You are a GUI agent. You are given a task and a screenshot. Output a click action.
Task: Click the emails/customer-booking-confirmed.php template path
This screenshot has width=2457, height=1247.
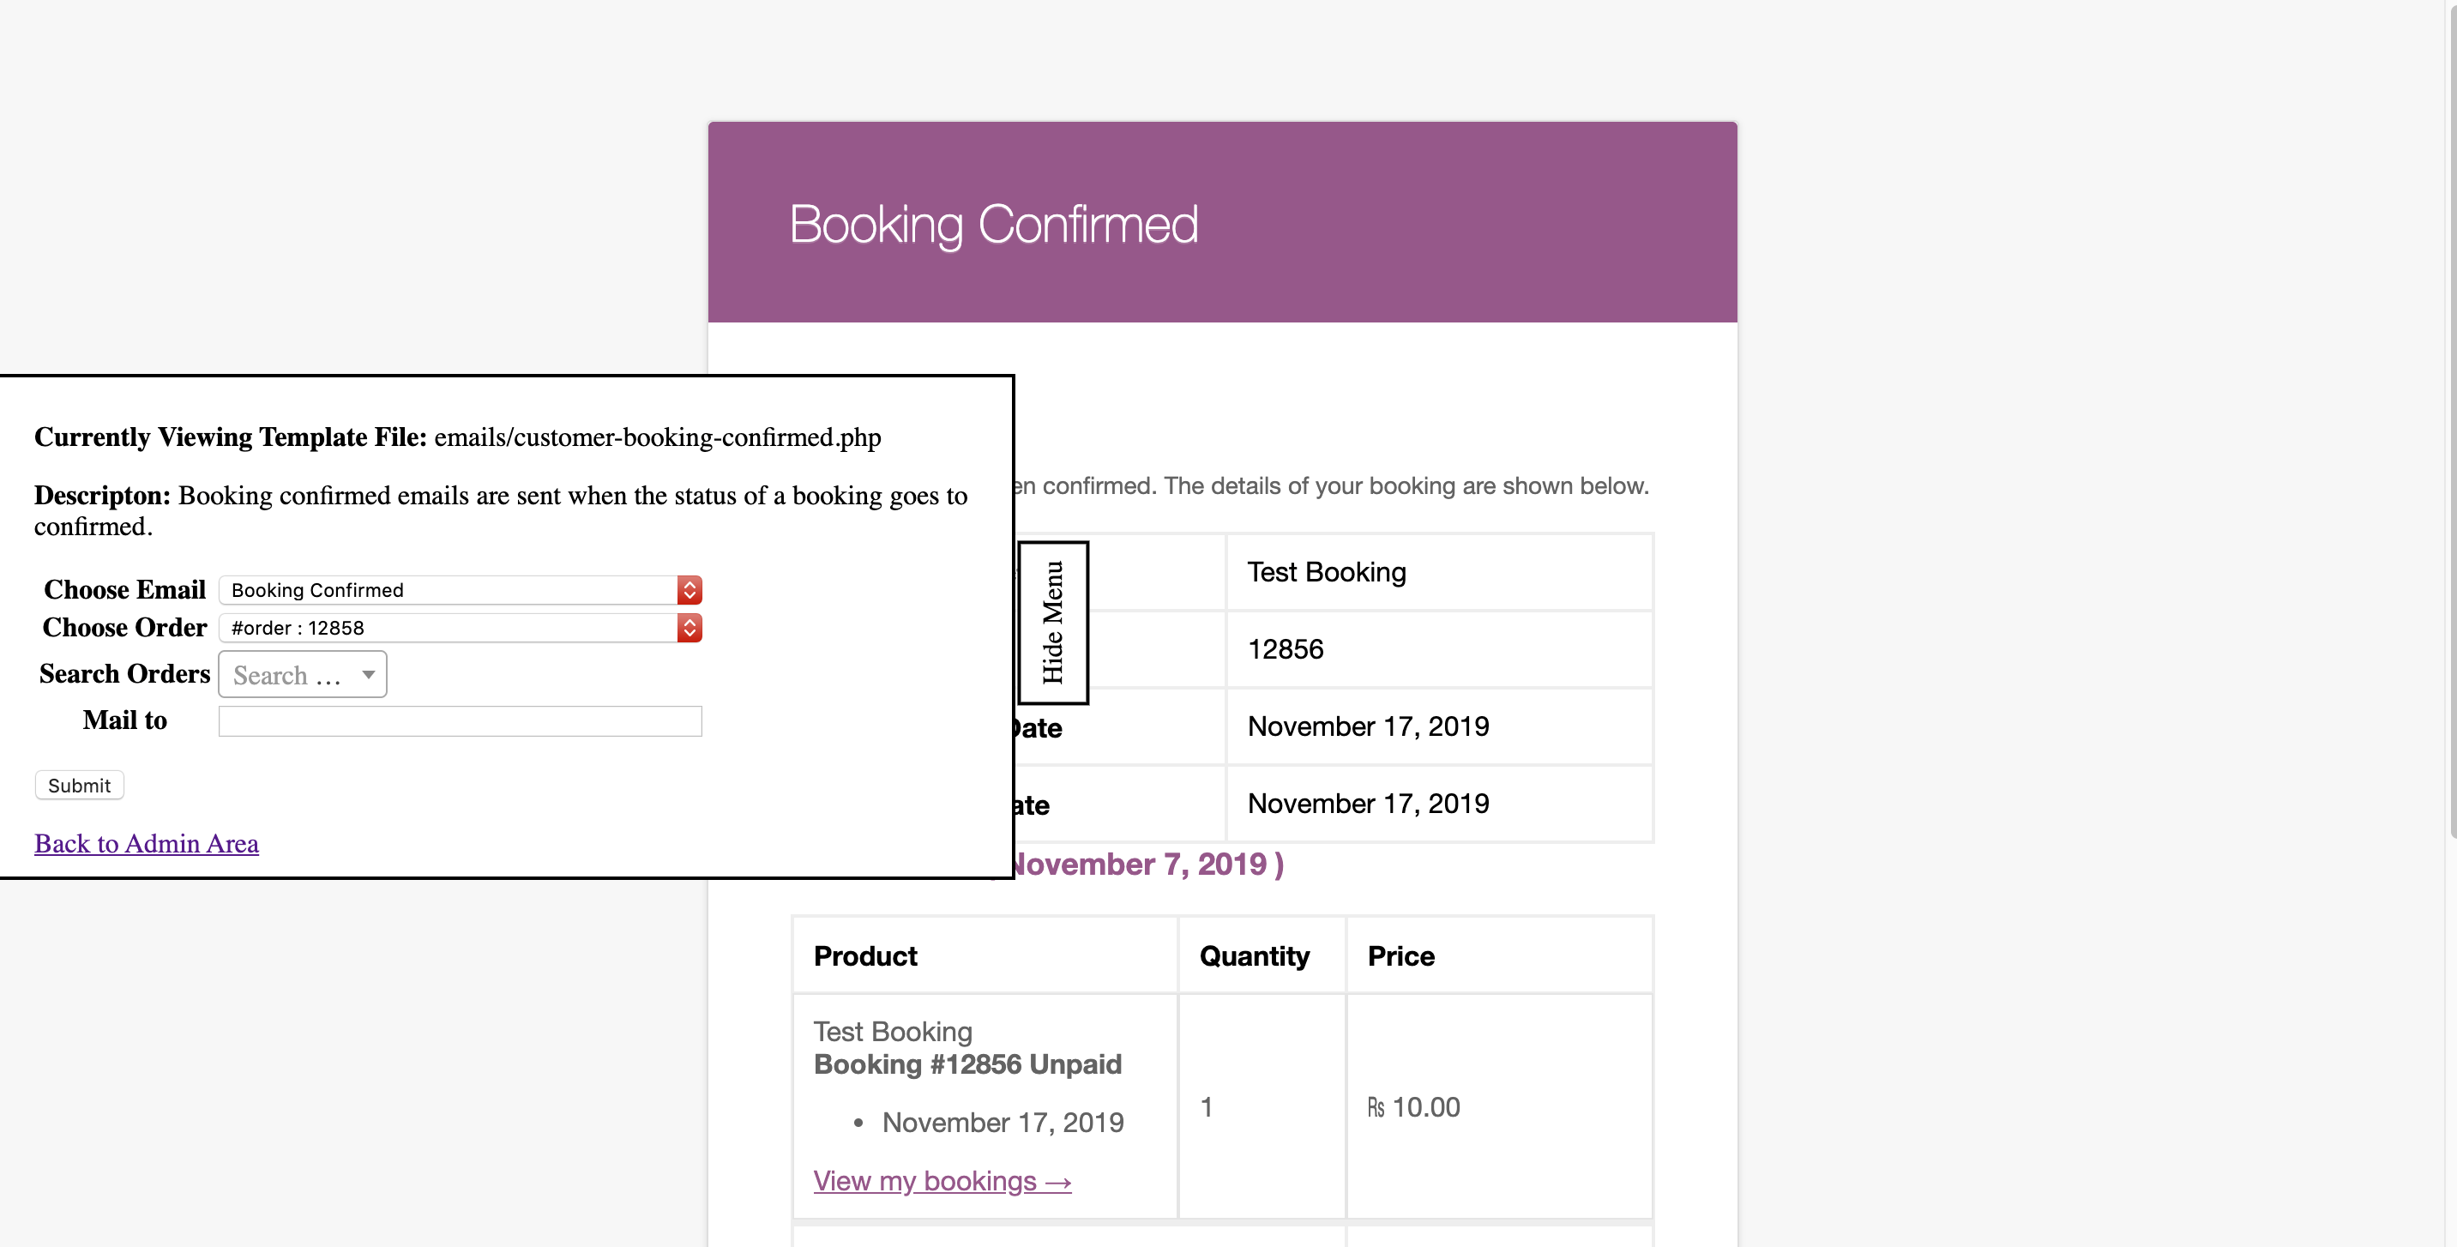pyautogui.click(x=657, y=437)
